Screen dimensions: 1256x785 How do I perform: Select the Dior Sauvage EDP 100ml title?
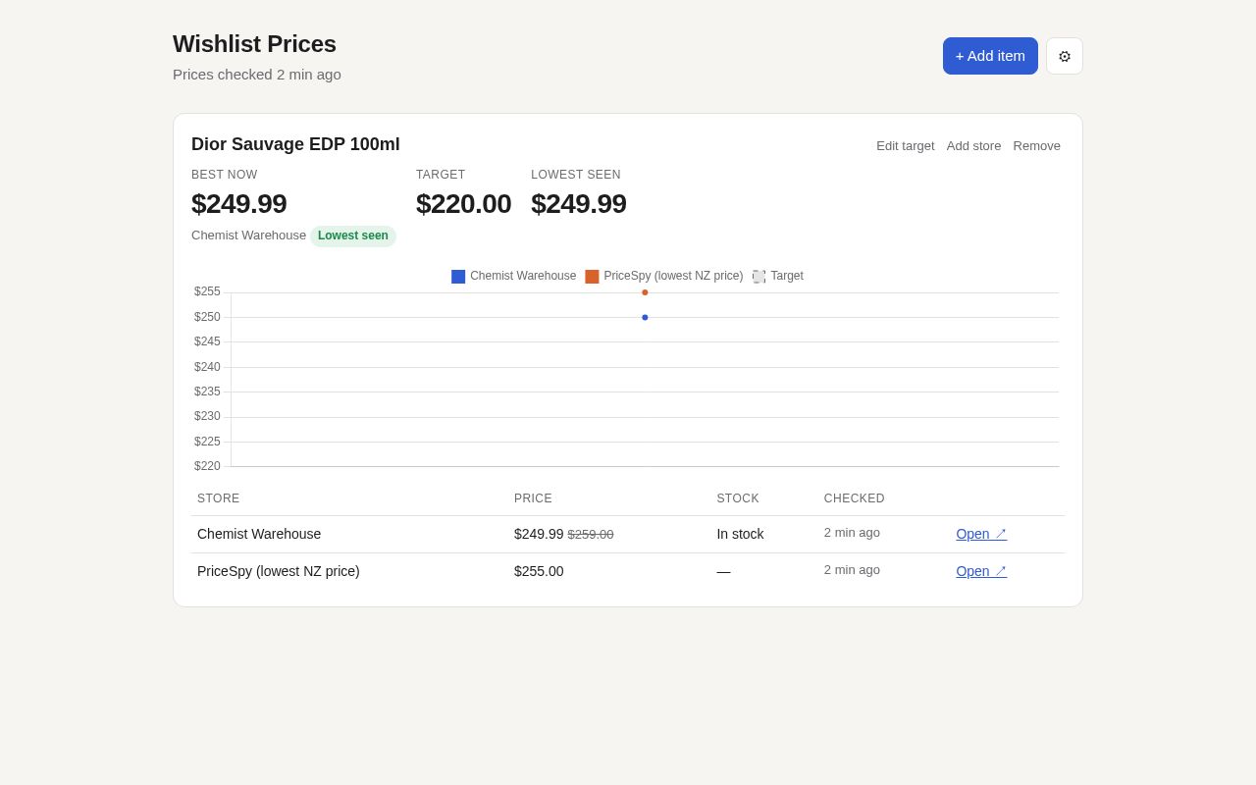pyautogui.click(x=295, y=144)
